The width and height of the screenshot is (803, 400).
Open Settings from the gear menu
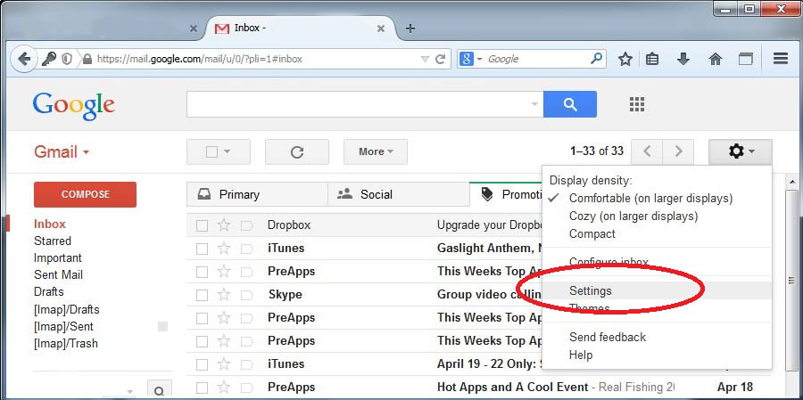point(591,290)
